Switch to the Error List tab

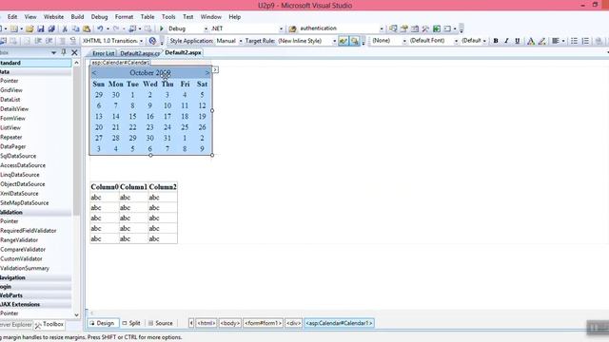[x=103, y=53]
